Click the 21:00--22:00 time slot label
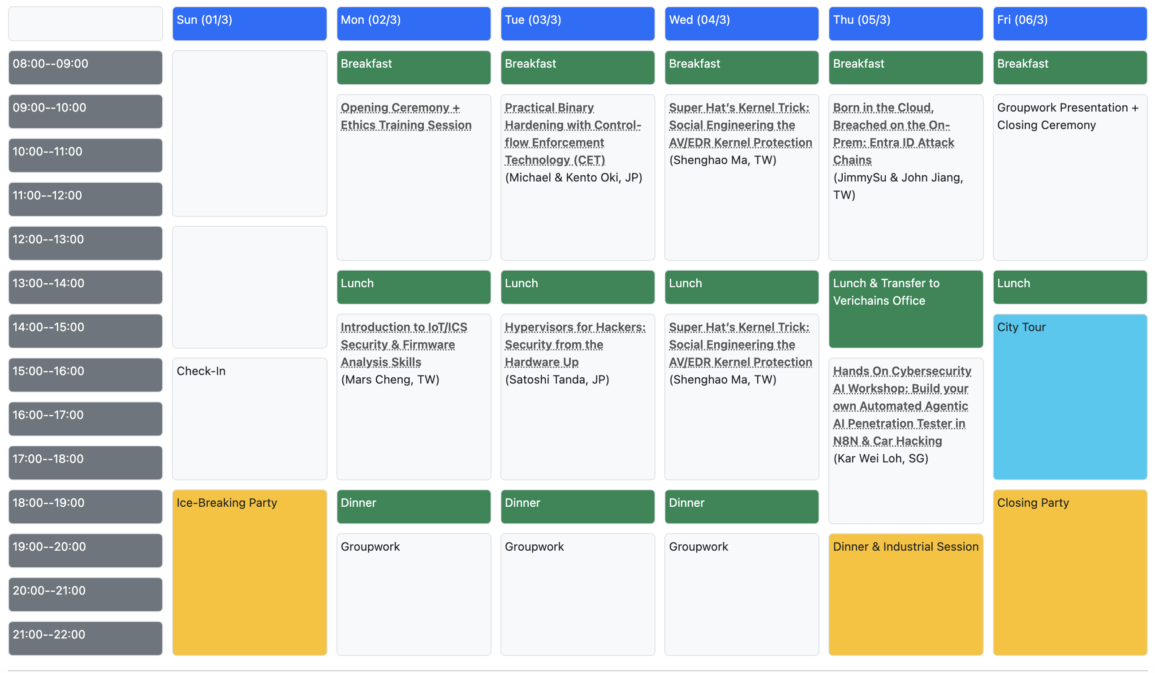The image size is (1155, 673). 85,638
